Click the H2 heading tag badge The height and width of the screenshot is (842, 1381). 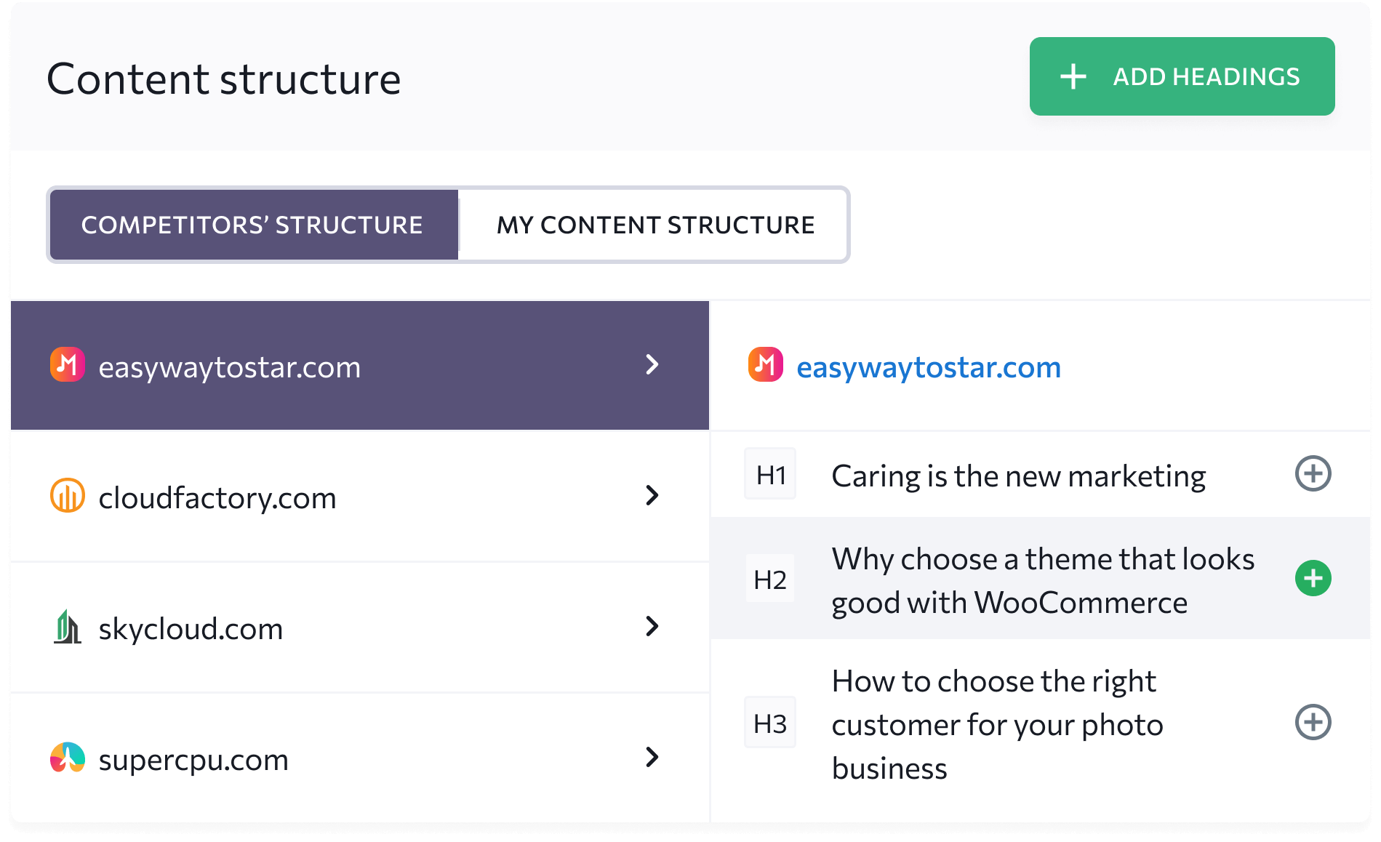770,579
